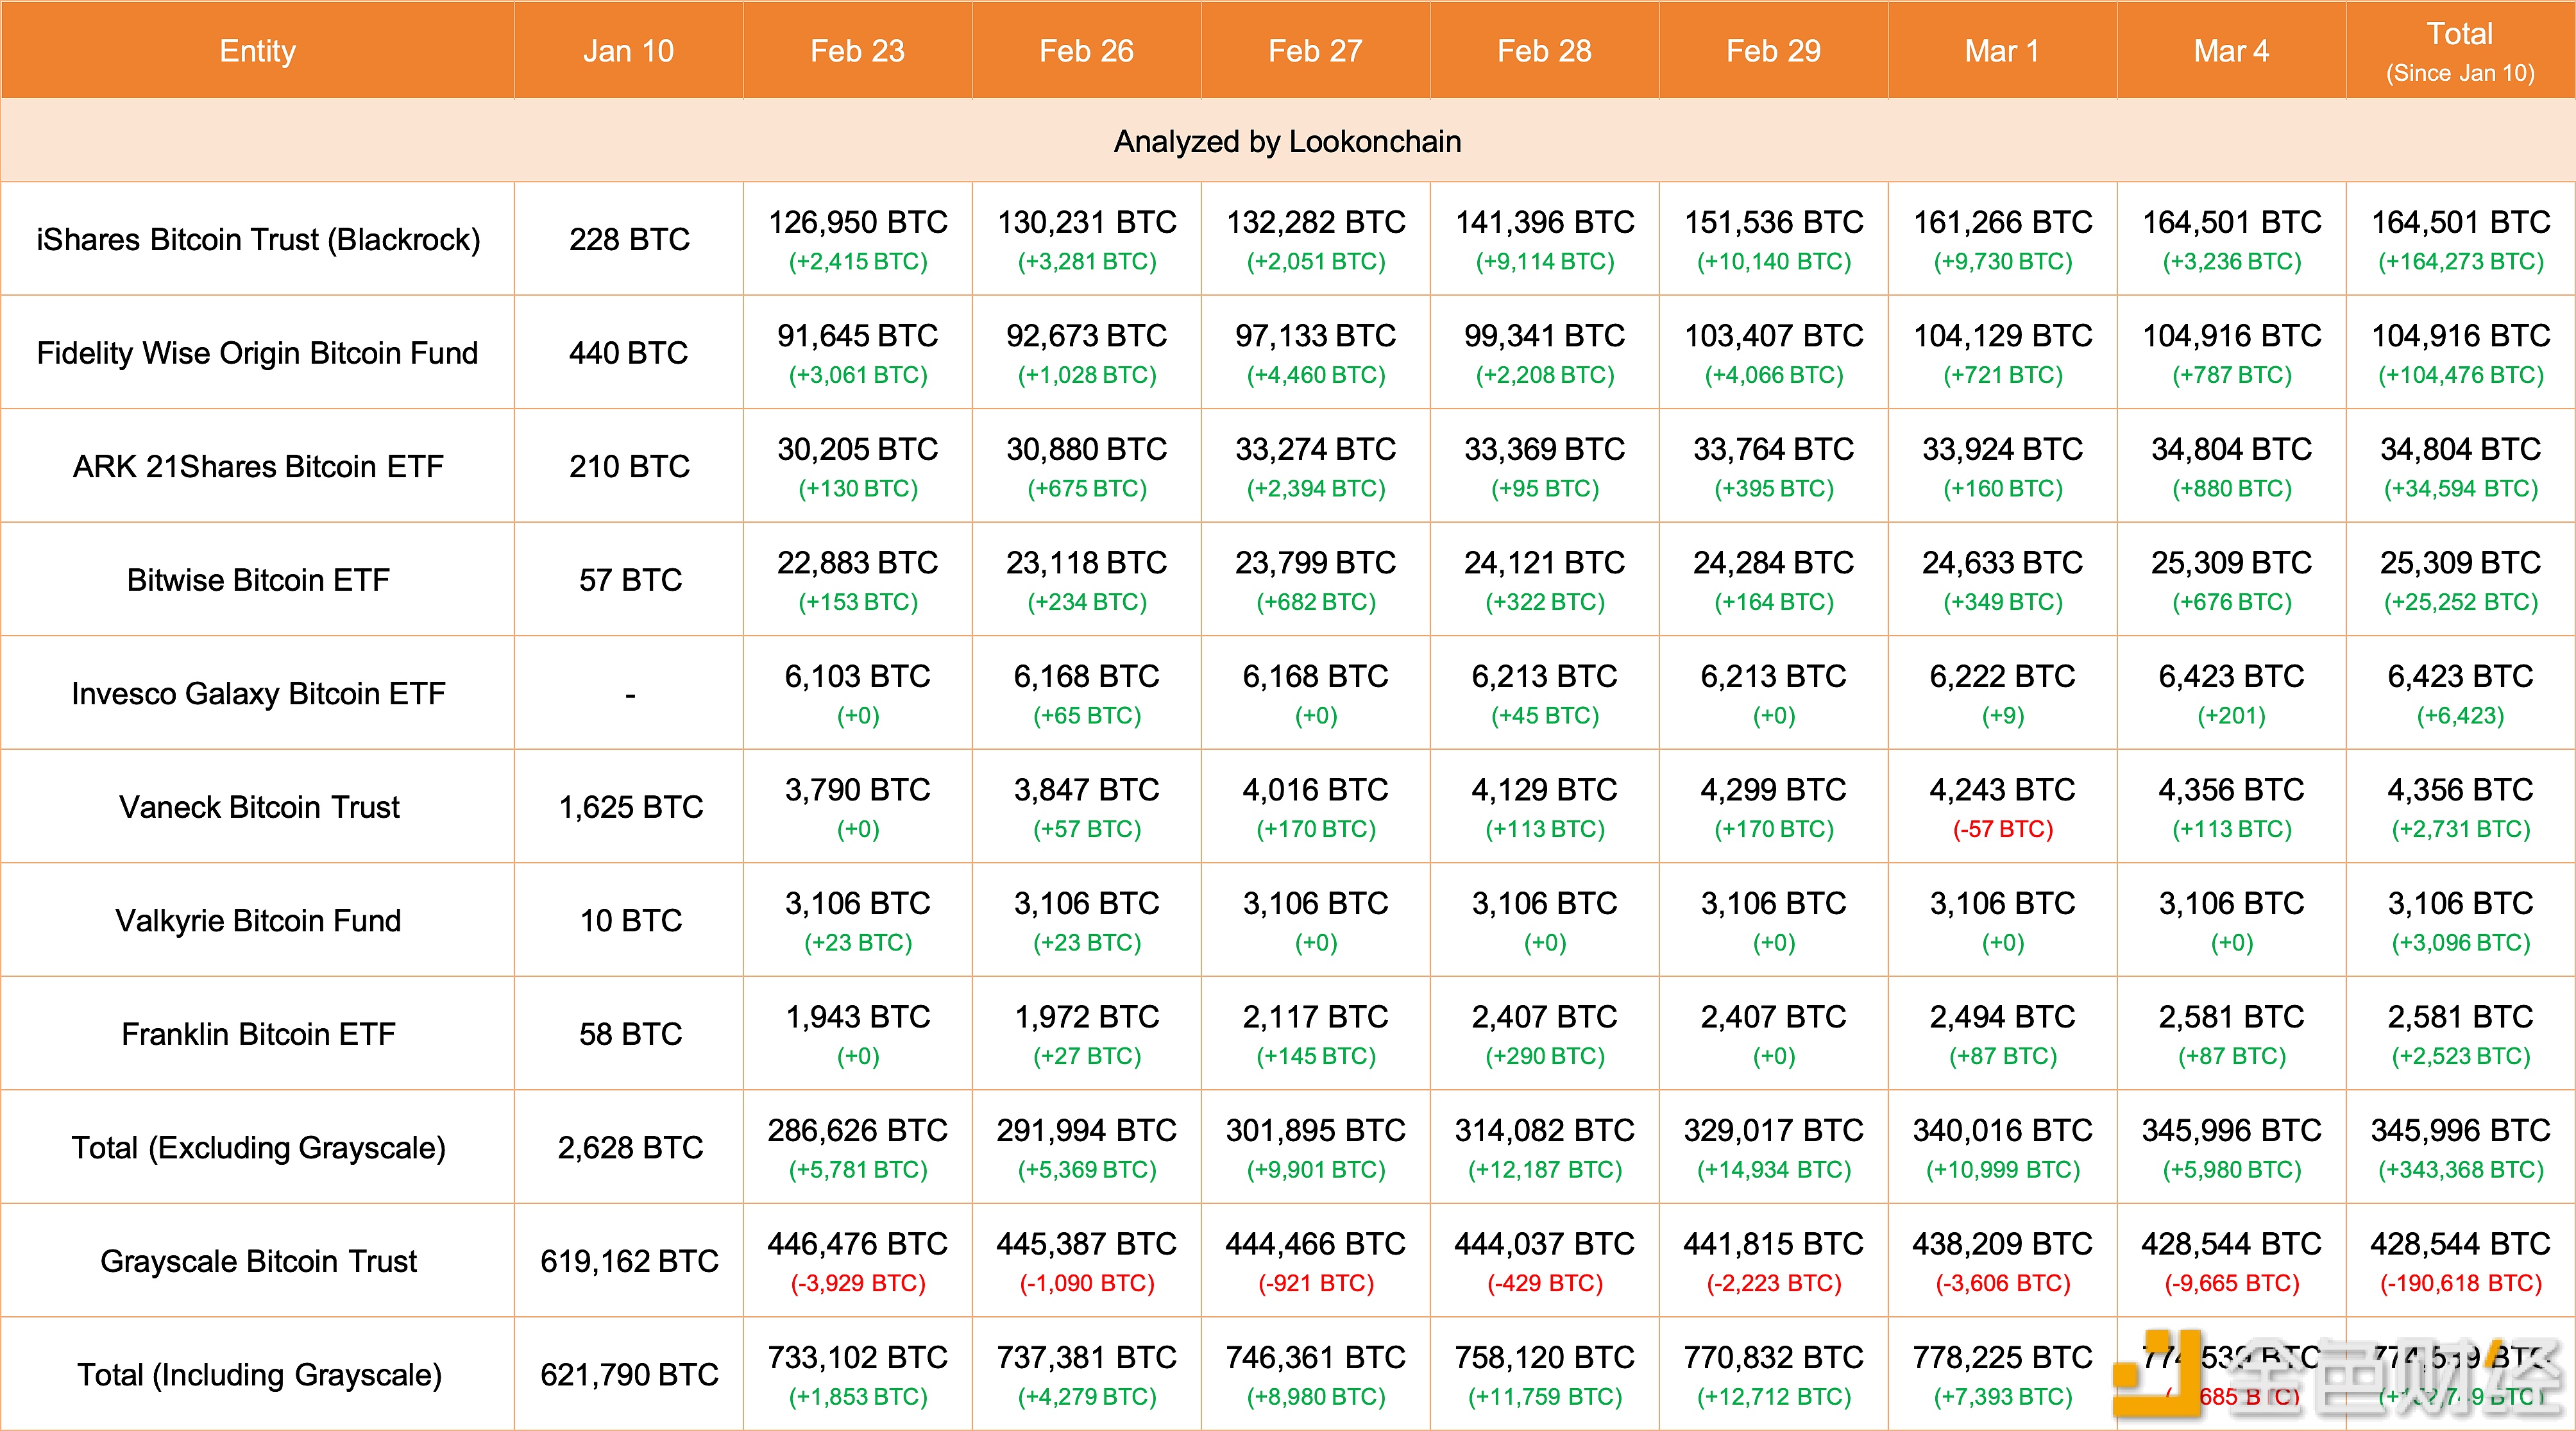
Task: Click the '(+6,423)' total change
Action: coord(2460,716)
